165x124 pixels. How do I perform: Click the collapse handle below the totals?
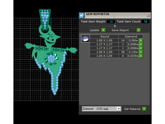point(115,26)
